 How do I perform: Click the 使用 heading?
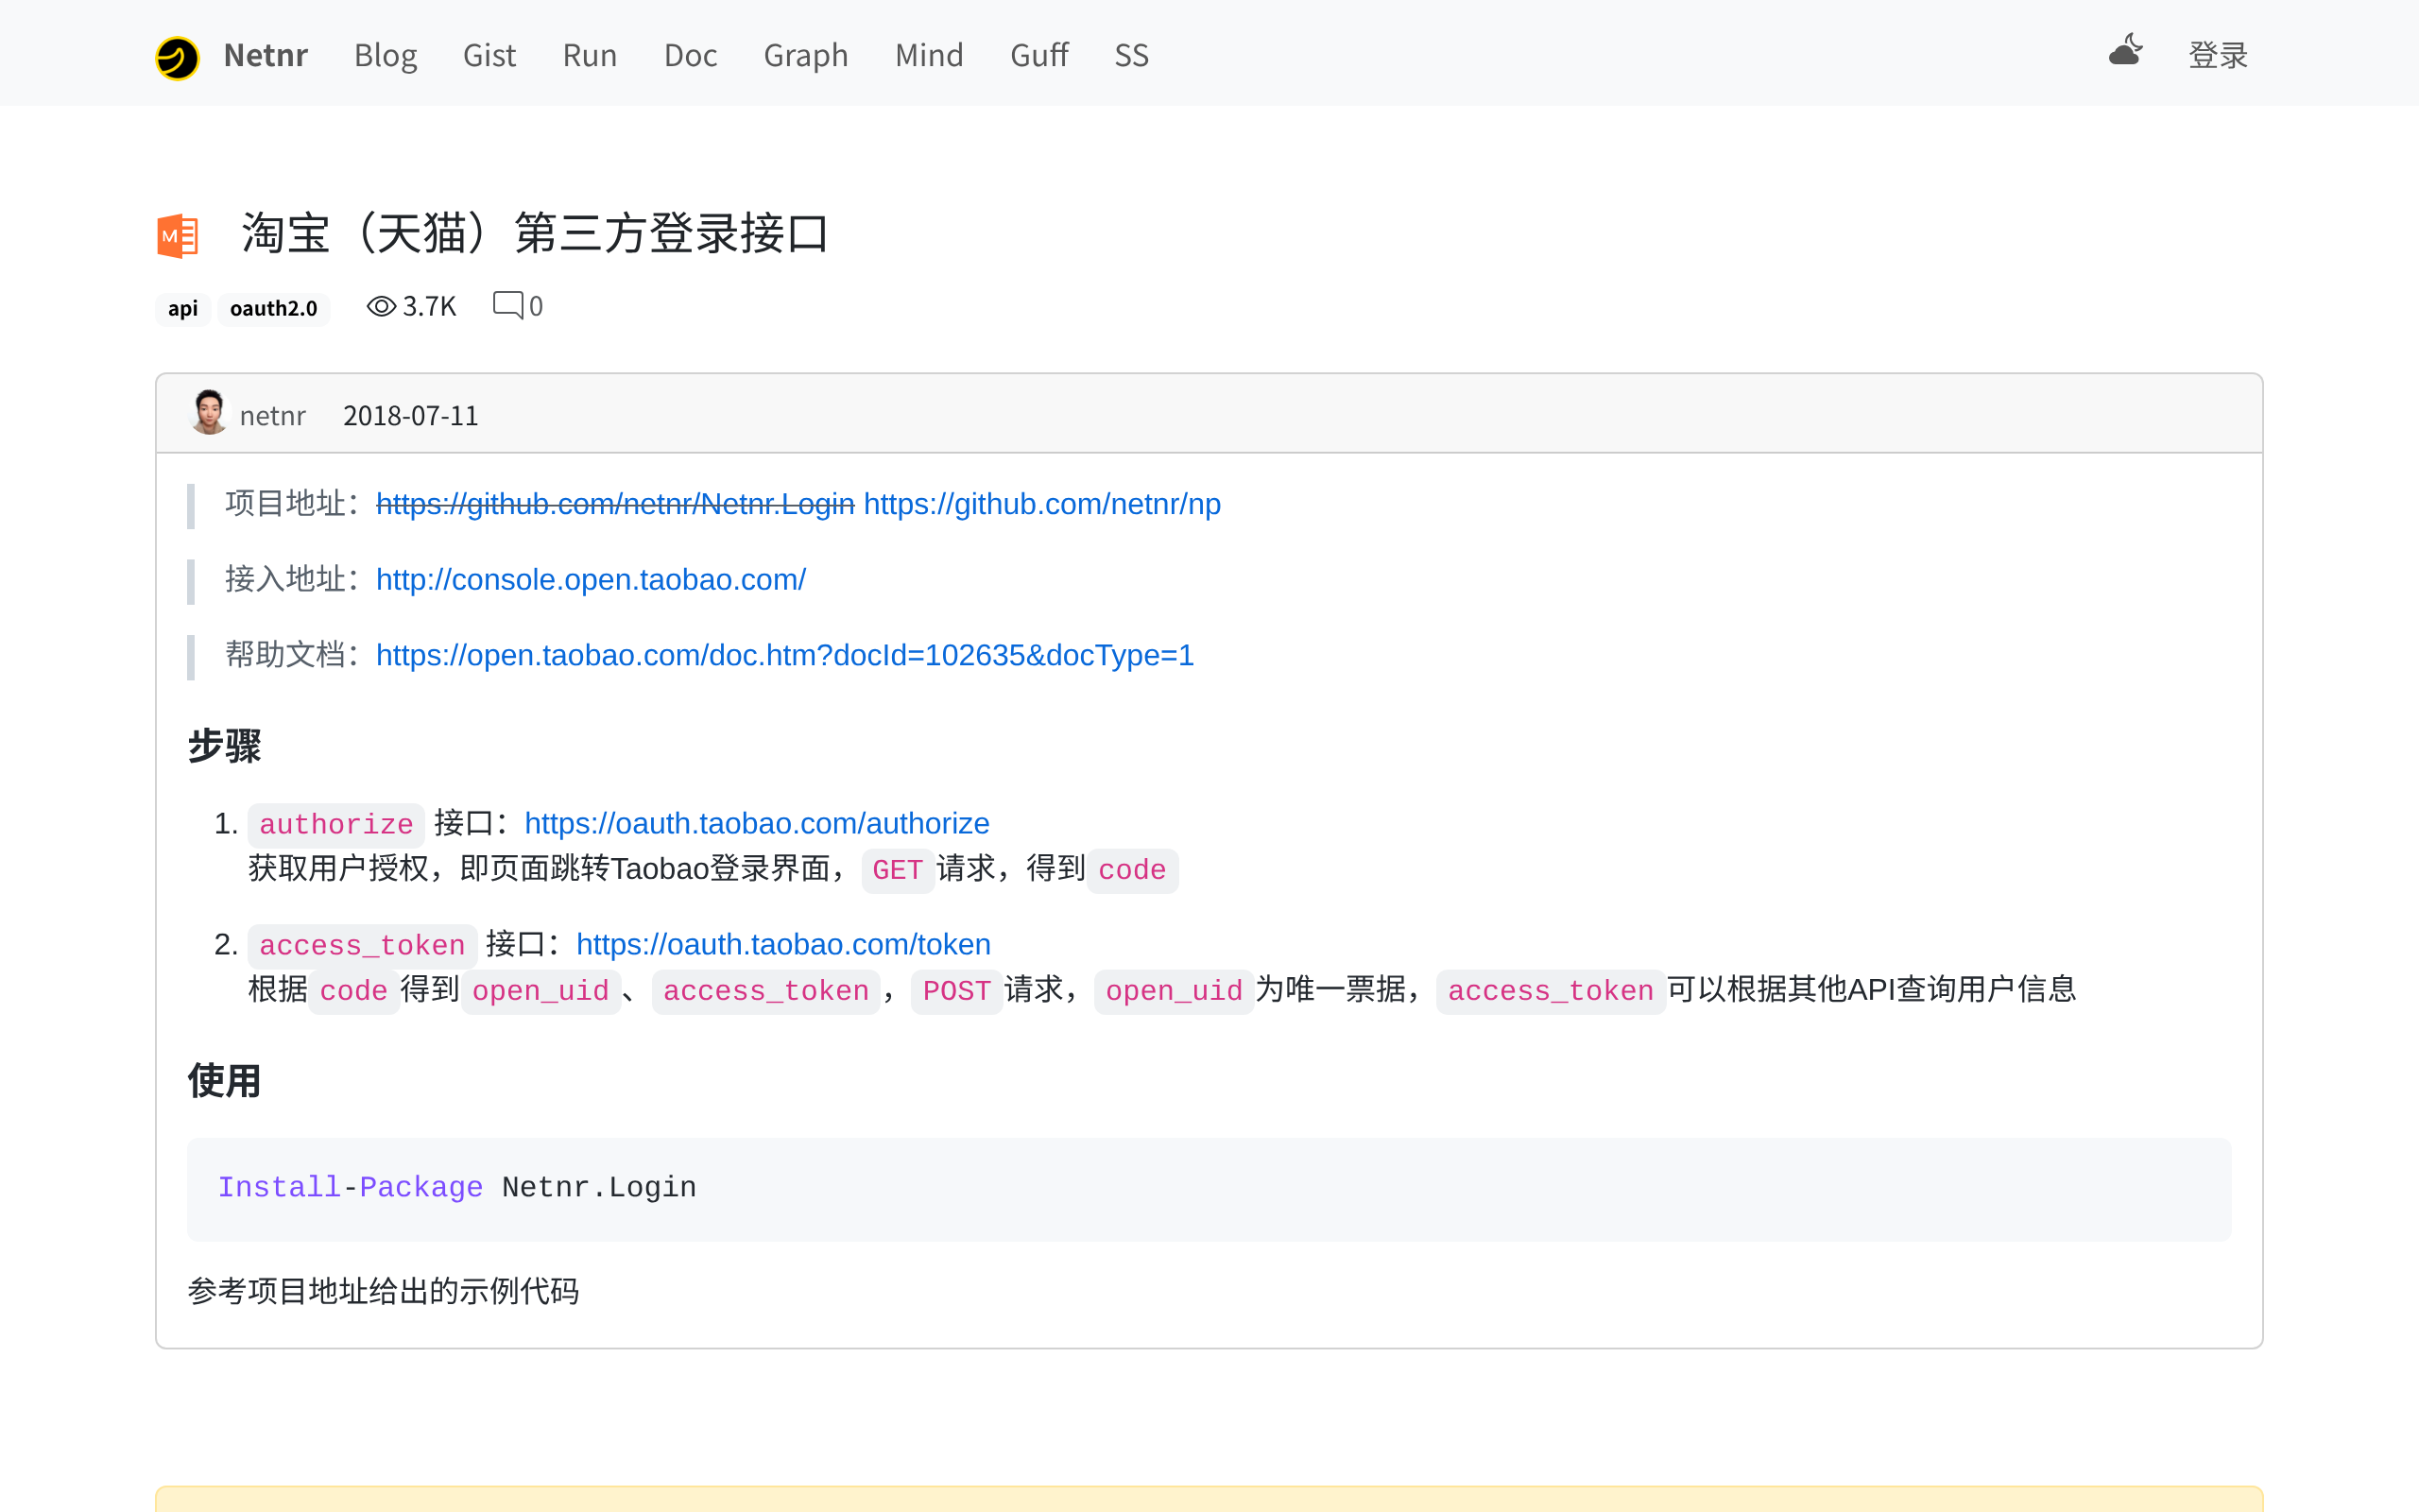[x=224, y=1081]
